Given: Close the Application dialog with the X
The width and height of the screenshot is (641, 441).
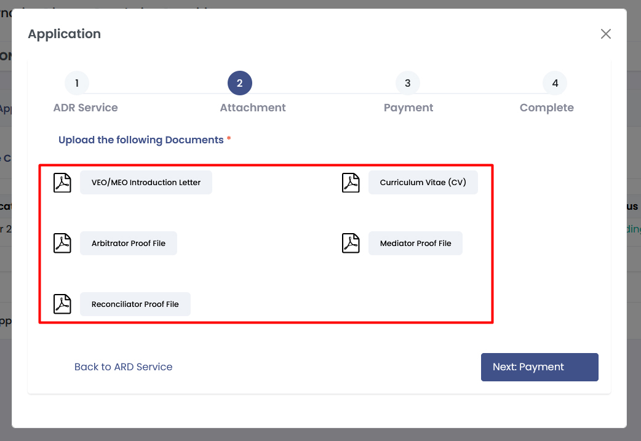Looking at the screenshot, I should click(606, 34).
